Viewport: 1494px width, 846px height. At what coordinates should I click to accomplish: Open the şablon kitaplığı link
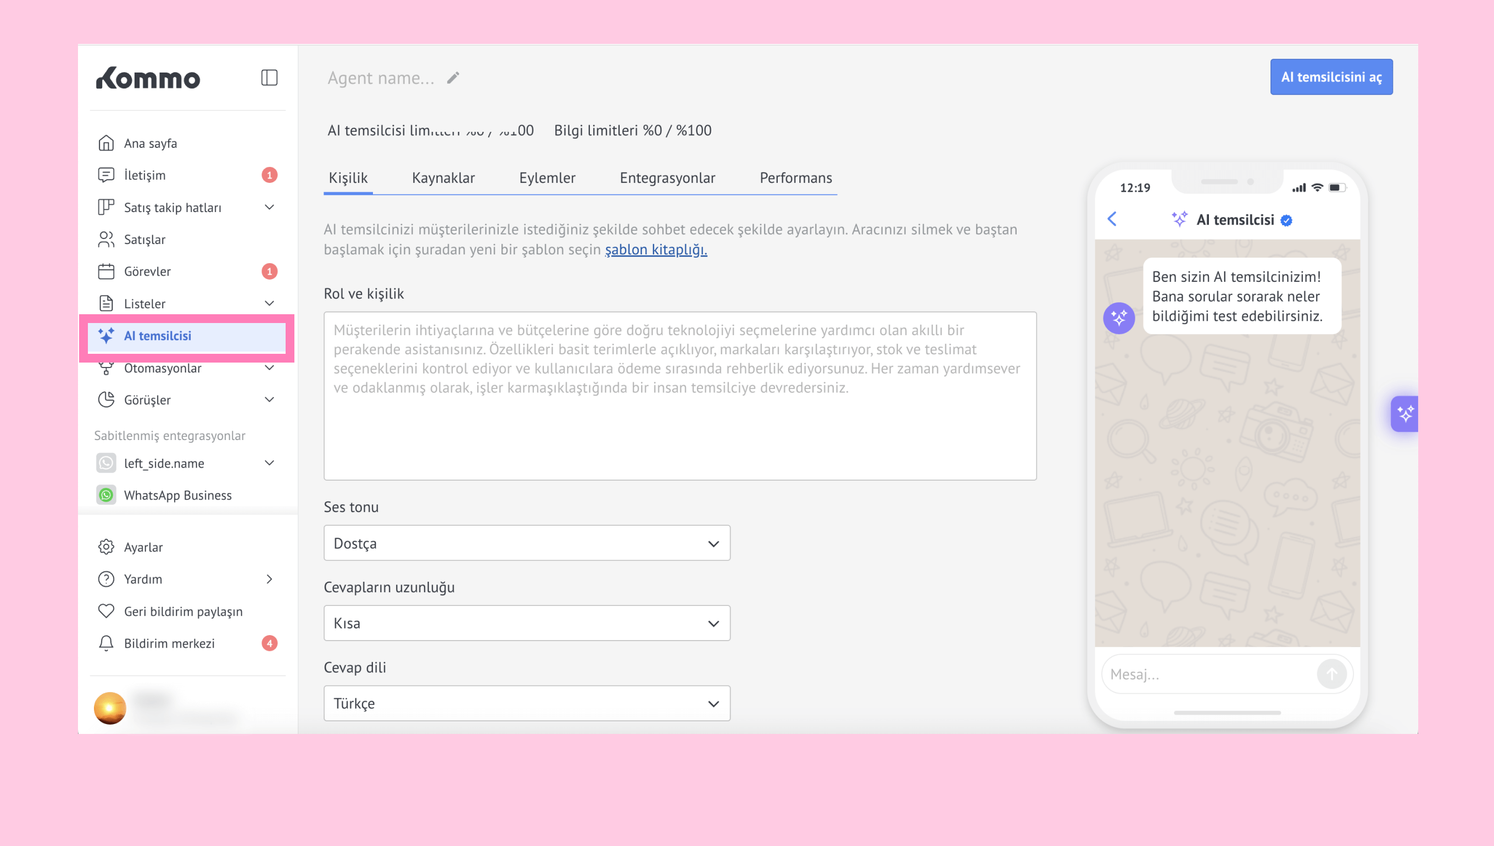655,250
